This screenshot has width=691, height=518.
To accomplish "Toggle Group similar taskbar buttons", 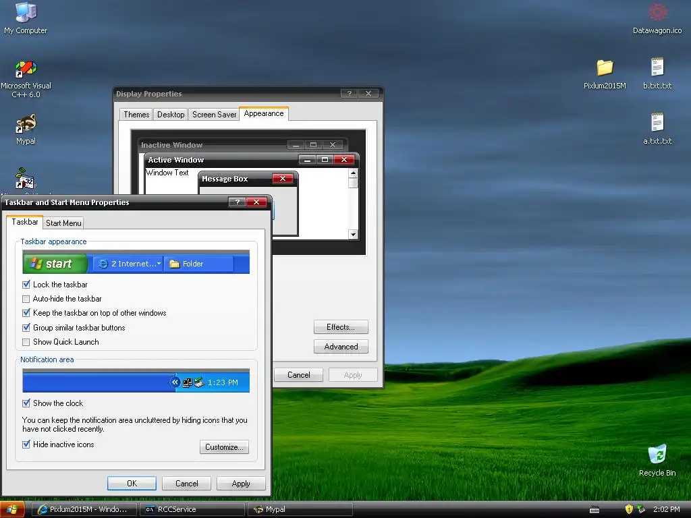I will click(x=26, y=328).
